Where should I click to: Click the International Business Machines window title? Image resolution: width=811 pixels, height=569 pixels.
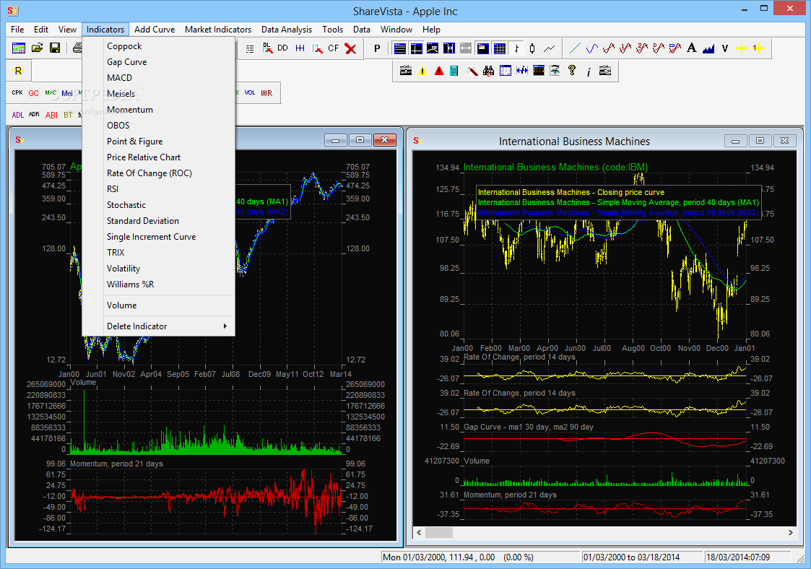[x=574, y=142]
